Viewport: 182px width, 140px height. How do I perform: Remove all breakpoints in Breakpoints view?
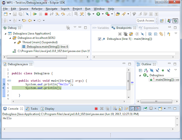125,34
